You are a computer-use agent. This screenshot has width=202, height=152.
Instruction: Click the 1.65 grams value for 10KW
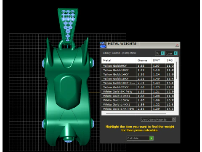tap(141, 100)
